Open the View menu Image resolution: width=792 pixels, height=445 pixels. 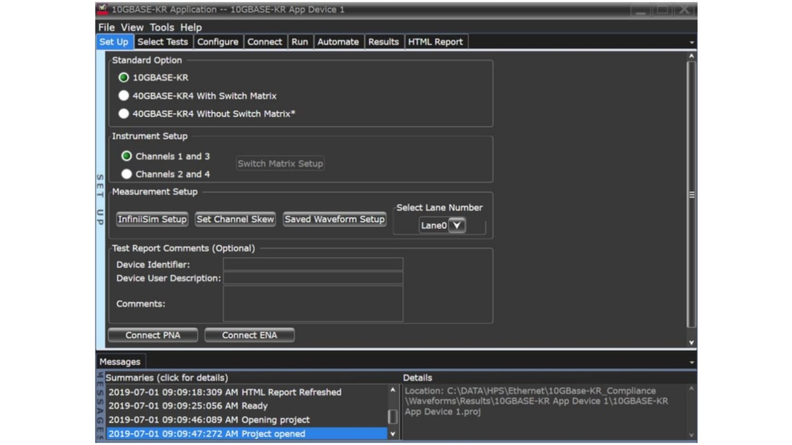click(x=132, y=27)
